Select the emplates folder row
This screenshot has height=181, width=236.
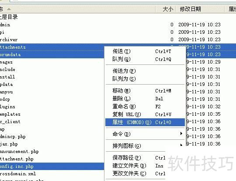[x=52, y=114]
